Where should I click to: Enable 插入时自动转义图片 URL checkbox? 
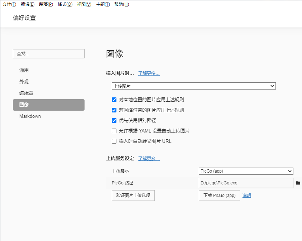(x=114, y=141)
